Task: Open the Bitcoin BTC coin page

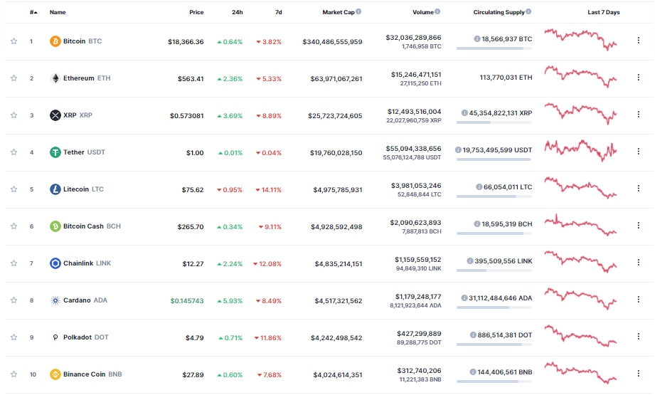Action: (82, 41)
